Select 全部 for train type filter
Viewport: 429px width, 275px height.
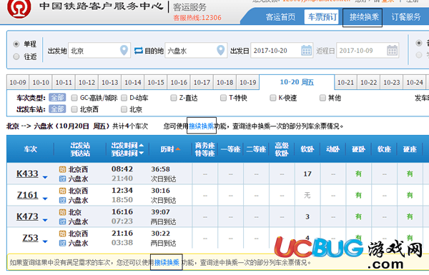coord(57,98)
